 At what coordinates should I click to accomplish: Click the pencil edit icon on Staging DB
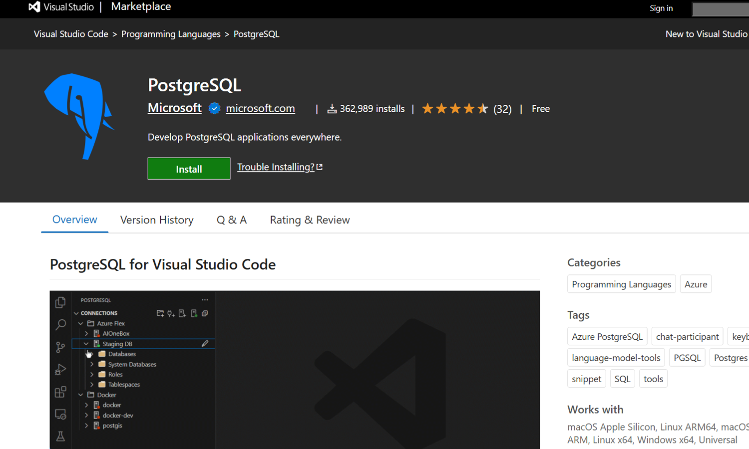pos(205,344)
